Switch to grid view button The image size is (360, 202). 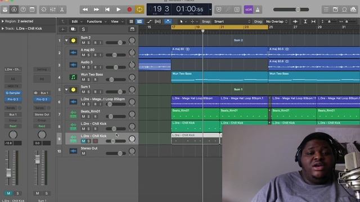(131, 21)
